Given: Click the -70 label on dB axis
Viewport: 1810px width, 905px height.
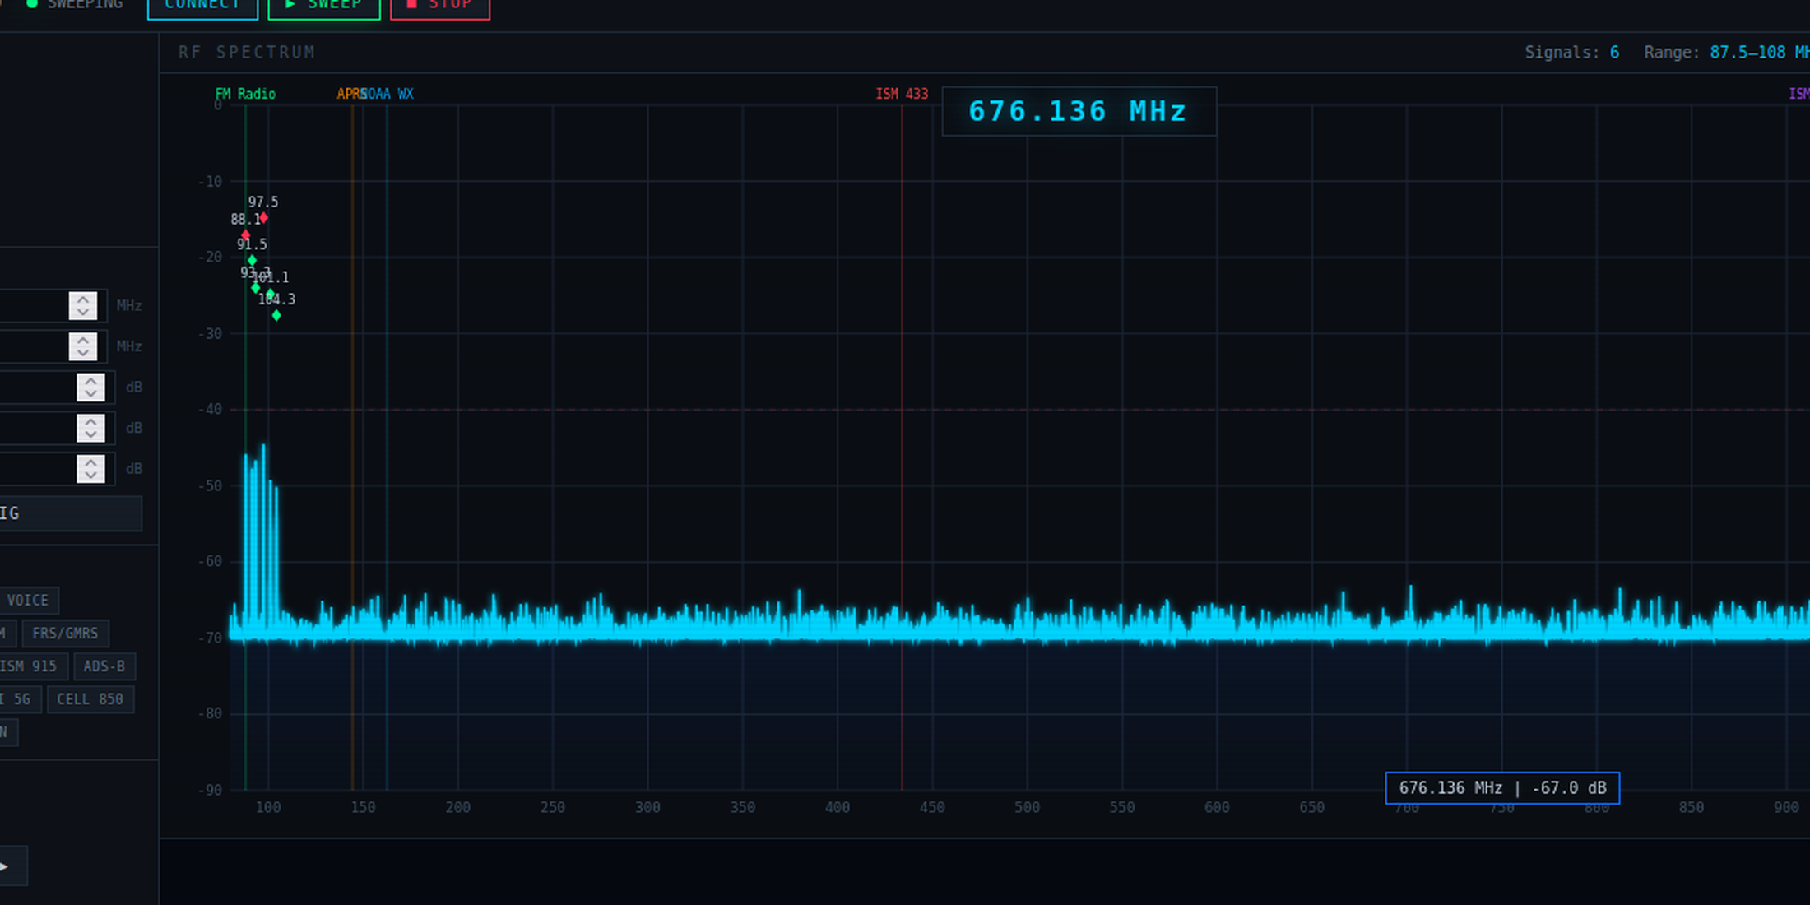Looking at the screenshot, I should click(x=211, y=638).
